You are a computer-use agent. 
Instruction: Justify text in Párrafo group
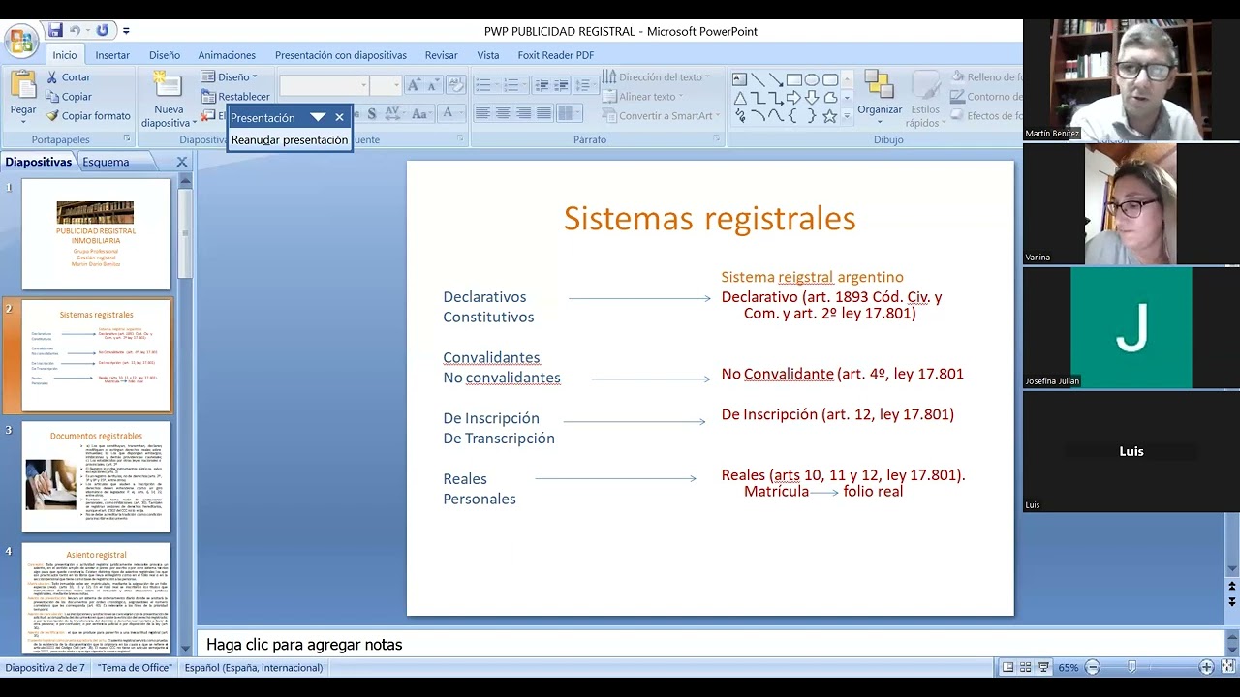(543, 114)
